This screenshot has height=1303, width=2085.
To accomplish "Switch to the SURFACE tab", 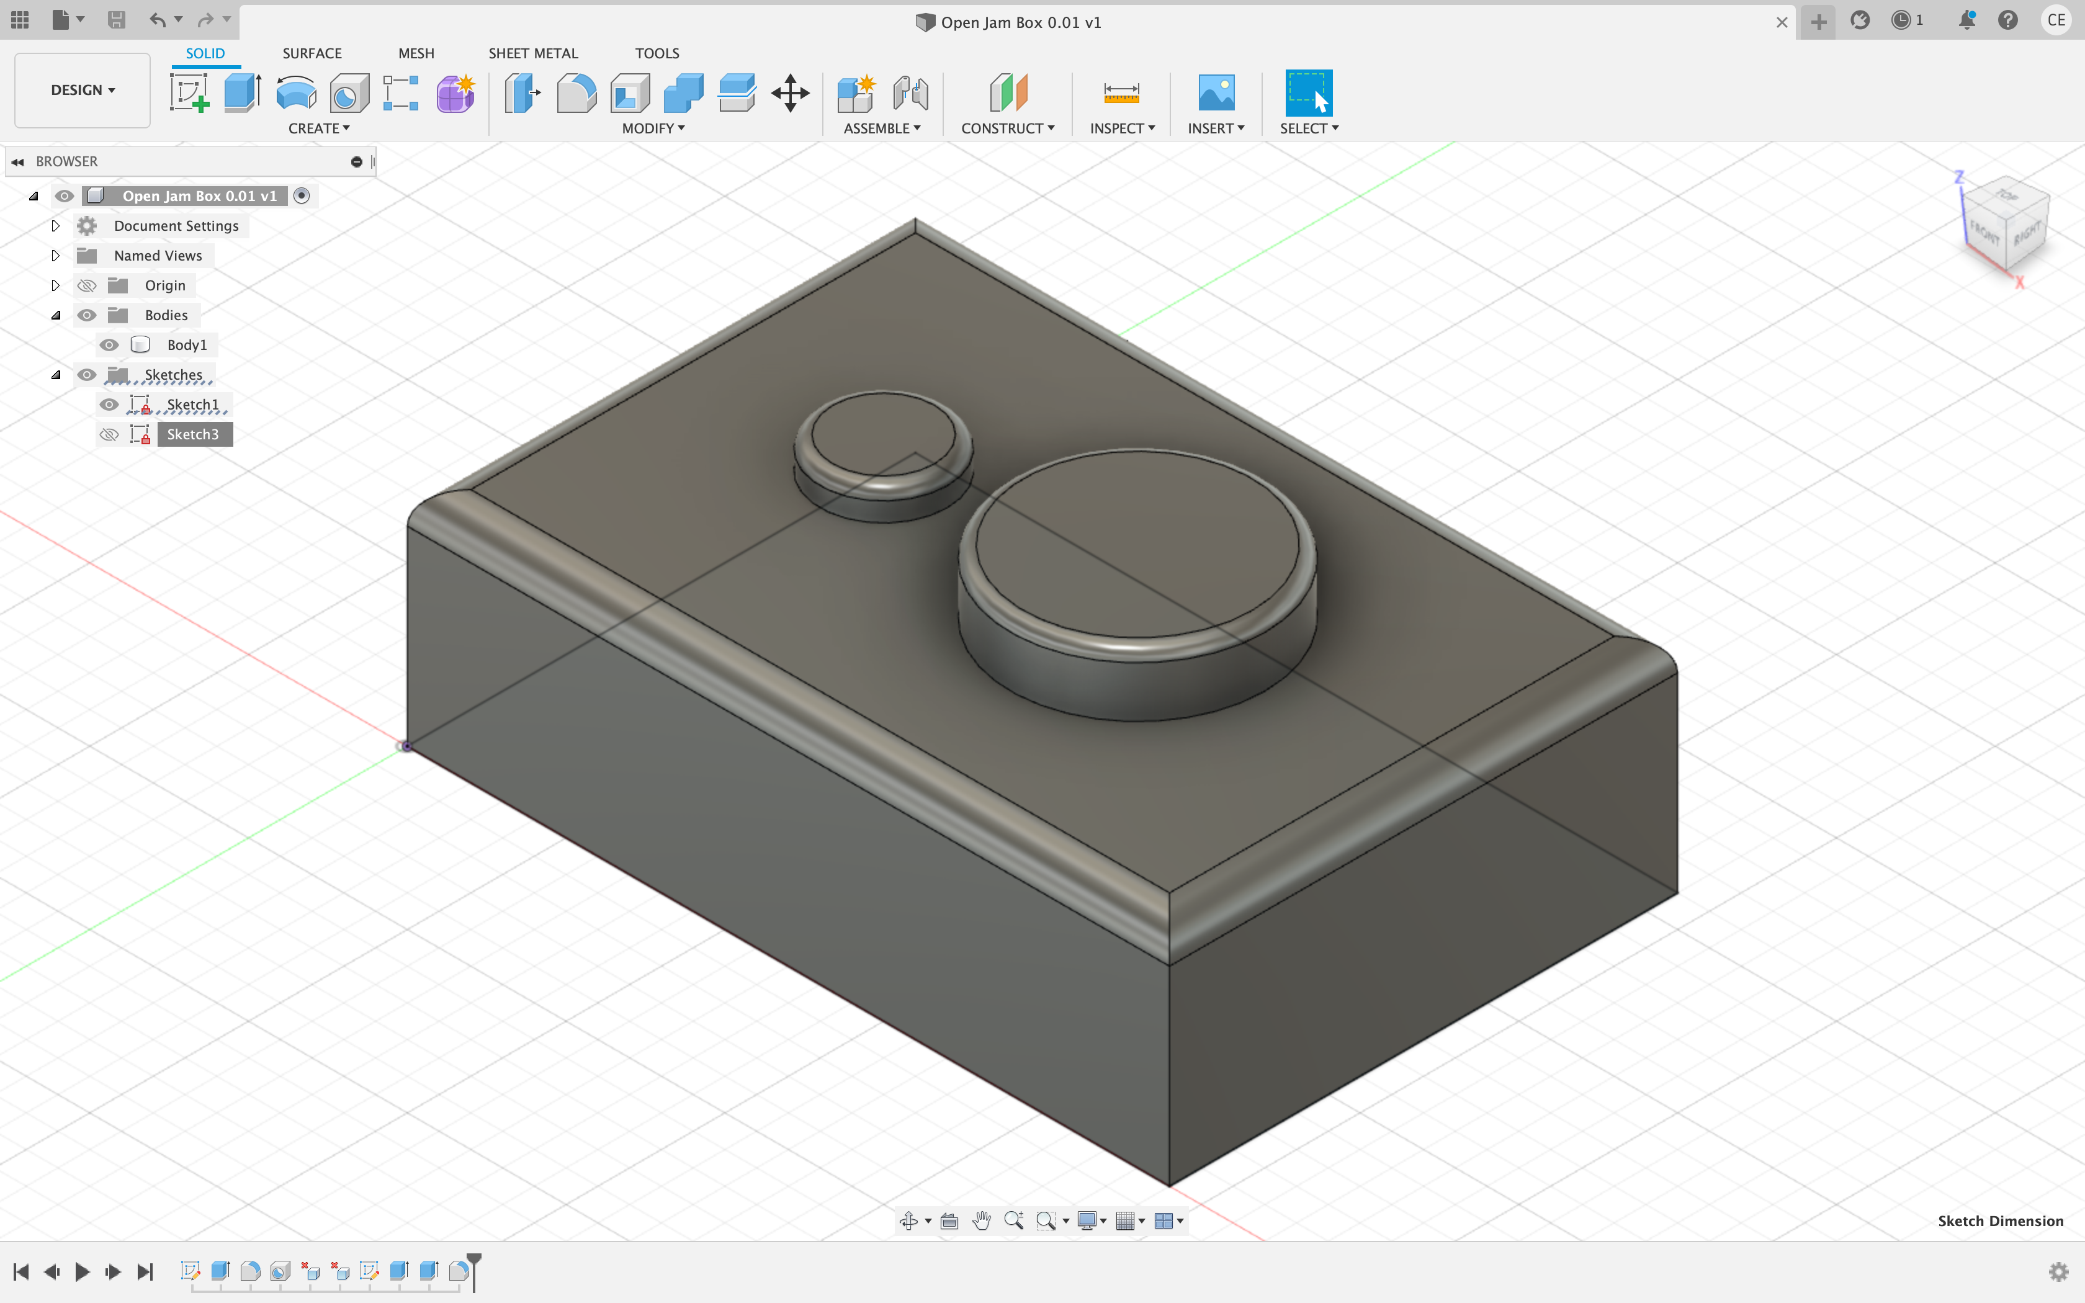I will click(x=312, y=53).
